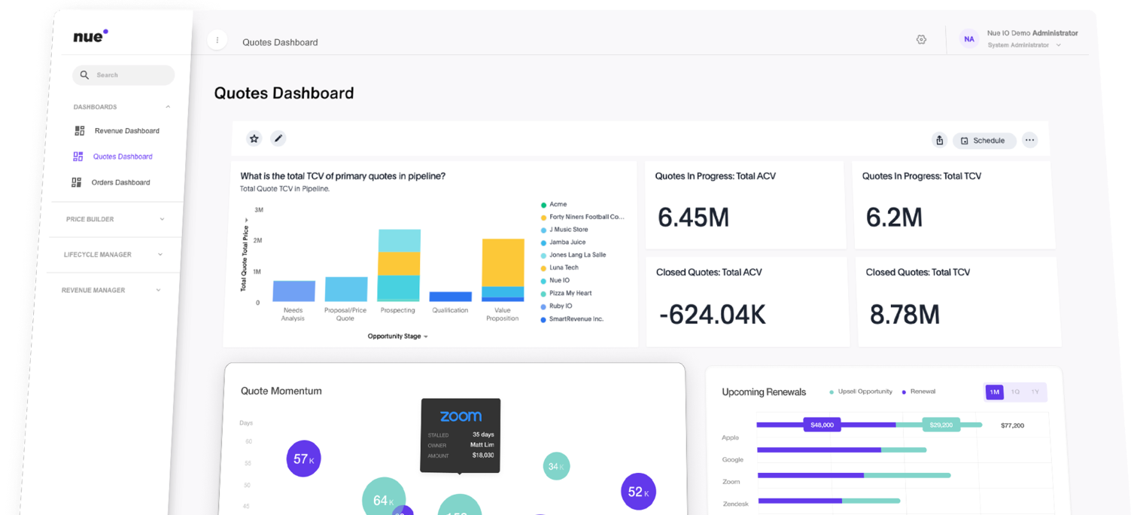The image size is (1134, 515).
Task: Click the nue logo
Action: 90,36
